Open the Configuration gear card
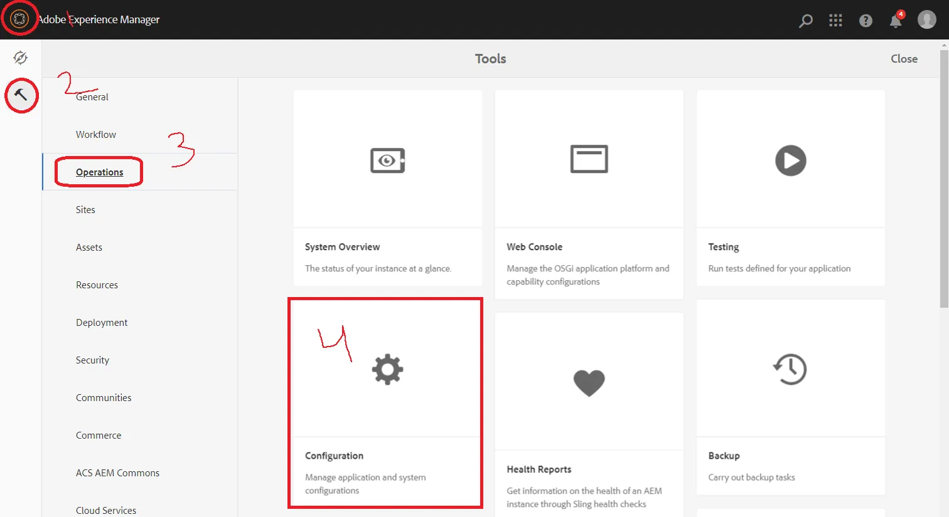Viewport: 949px width, 517px height. pos(387,401)
